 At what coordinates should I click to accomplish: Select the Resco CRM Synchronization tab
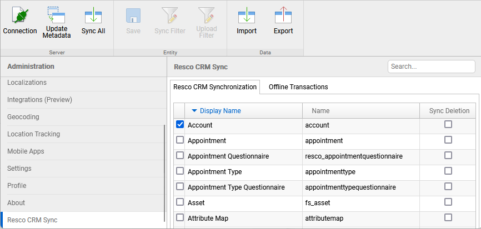(215, 87)
